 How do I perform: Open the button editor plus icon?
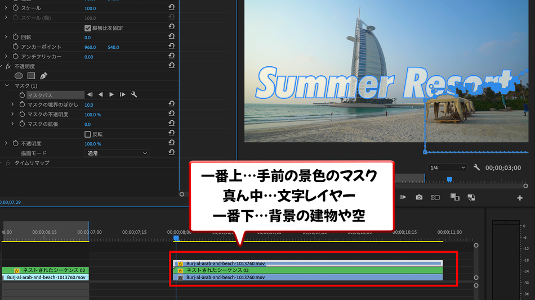point(520,198)
